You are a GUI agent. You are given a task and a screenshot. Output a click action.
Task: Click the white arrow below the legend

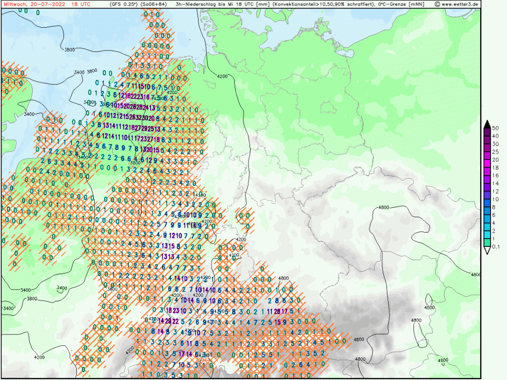click(487, 251)
